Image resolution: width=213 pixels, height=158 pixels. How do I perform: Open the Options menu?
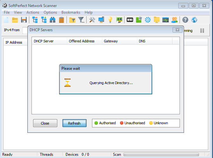tap(50, 12)
